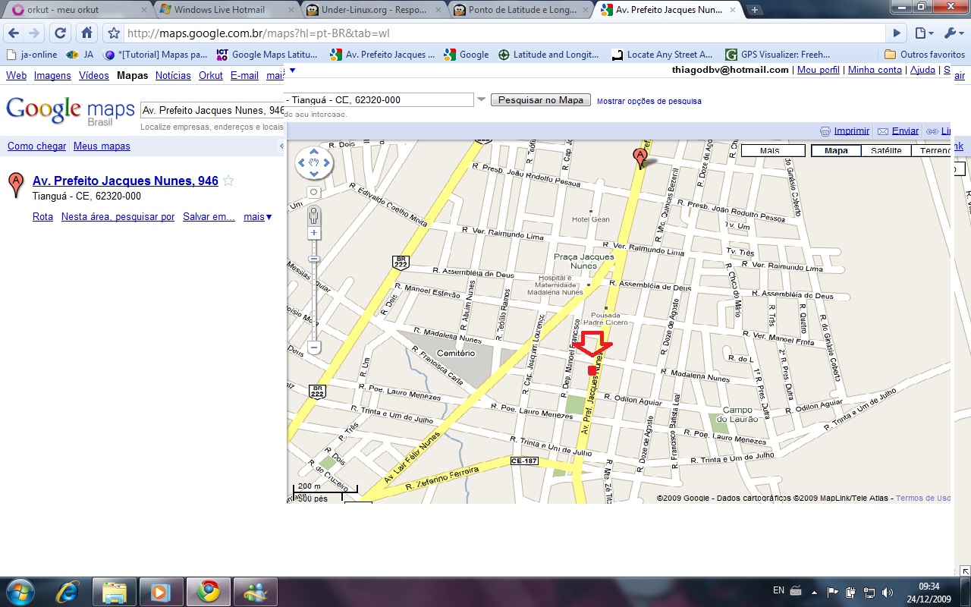
Task: Click the result's red A pin icon
Action: point(15,185)
